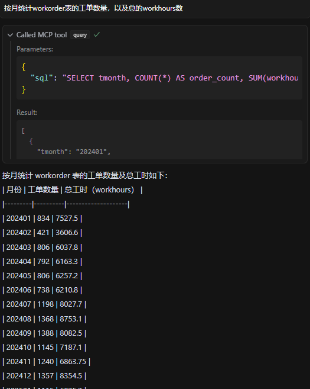Click the opening curly brace in Parameters
Image resolution: width=310 pixels, height=389 pixels.
pyautogui.click(x=24, y=67)
